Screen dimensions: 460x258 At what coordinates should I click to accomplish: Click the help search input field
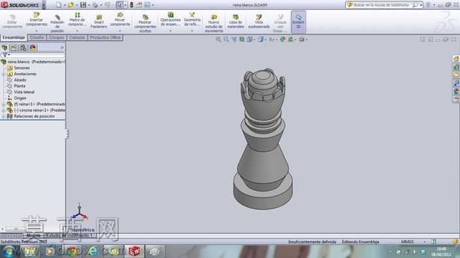382,5
